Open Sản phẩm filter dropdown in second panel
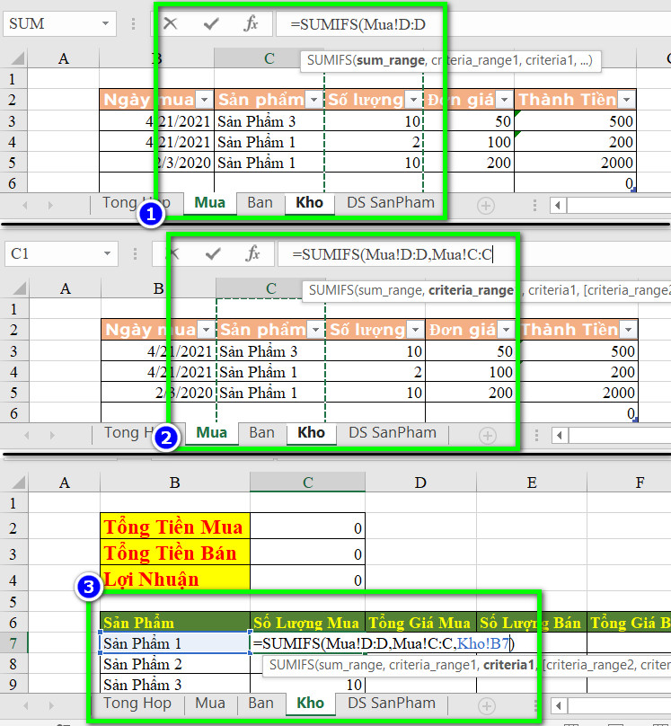671x726 pixels. (x=316, y=329)
